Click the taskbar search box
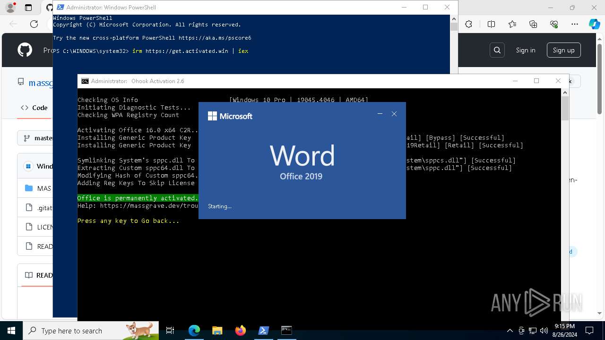 tap(91, 331)
